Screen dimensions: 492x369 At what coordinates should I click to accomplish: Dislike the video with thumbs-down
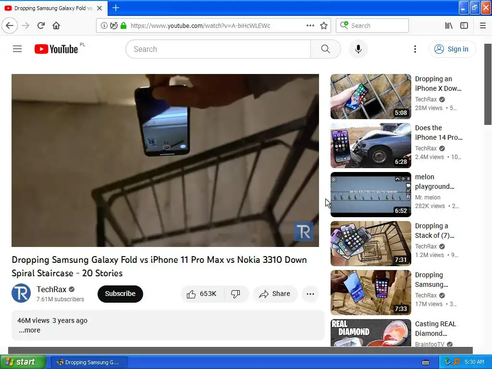click(x=235, y=294)
